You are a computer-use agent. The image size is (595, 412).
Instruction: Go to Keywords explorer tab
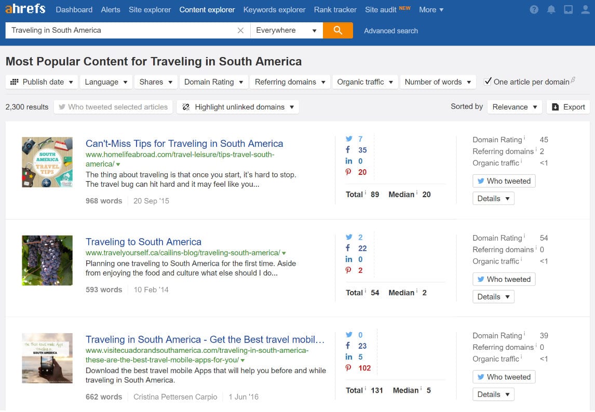[274, 10]
